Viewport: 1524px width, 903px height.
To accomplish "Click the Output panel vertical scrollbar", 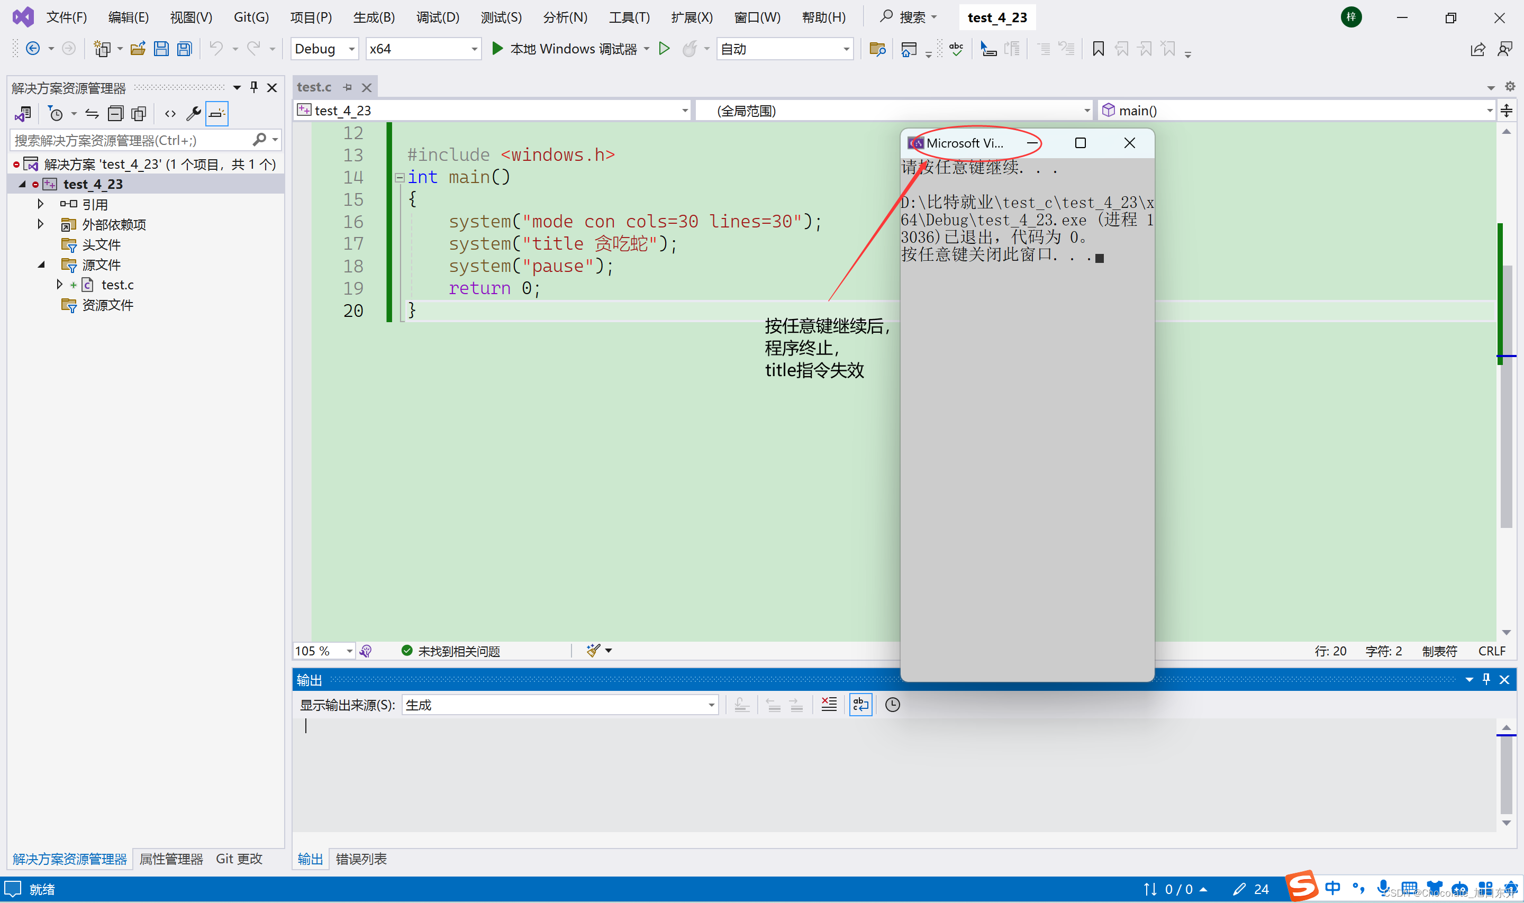I will pos(1507,774).
